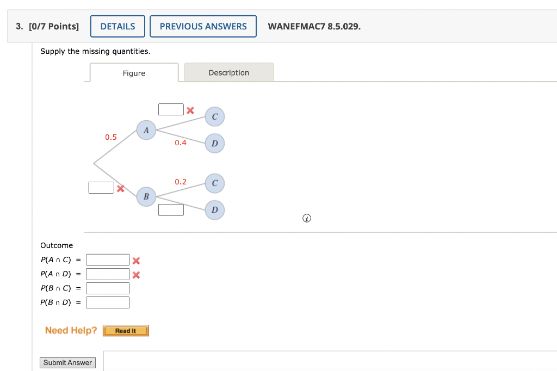Image resolution: width=557 pixels, height=371 pixels.
Task: Click the Read It help button
Action: click(126, 330)
